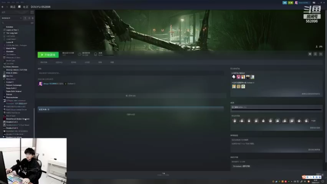Click the green 开始游戏 play button
This screenshot has width=327, height=184.
point(48,55)
